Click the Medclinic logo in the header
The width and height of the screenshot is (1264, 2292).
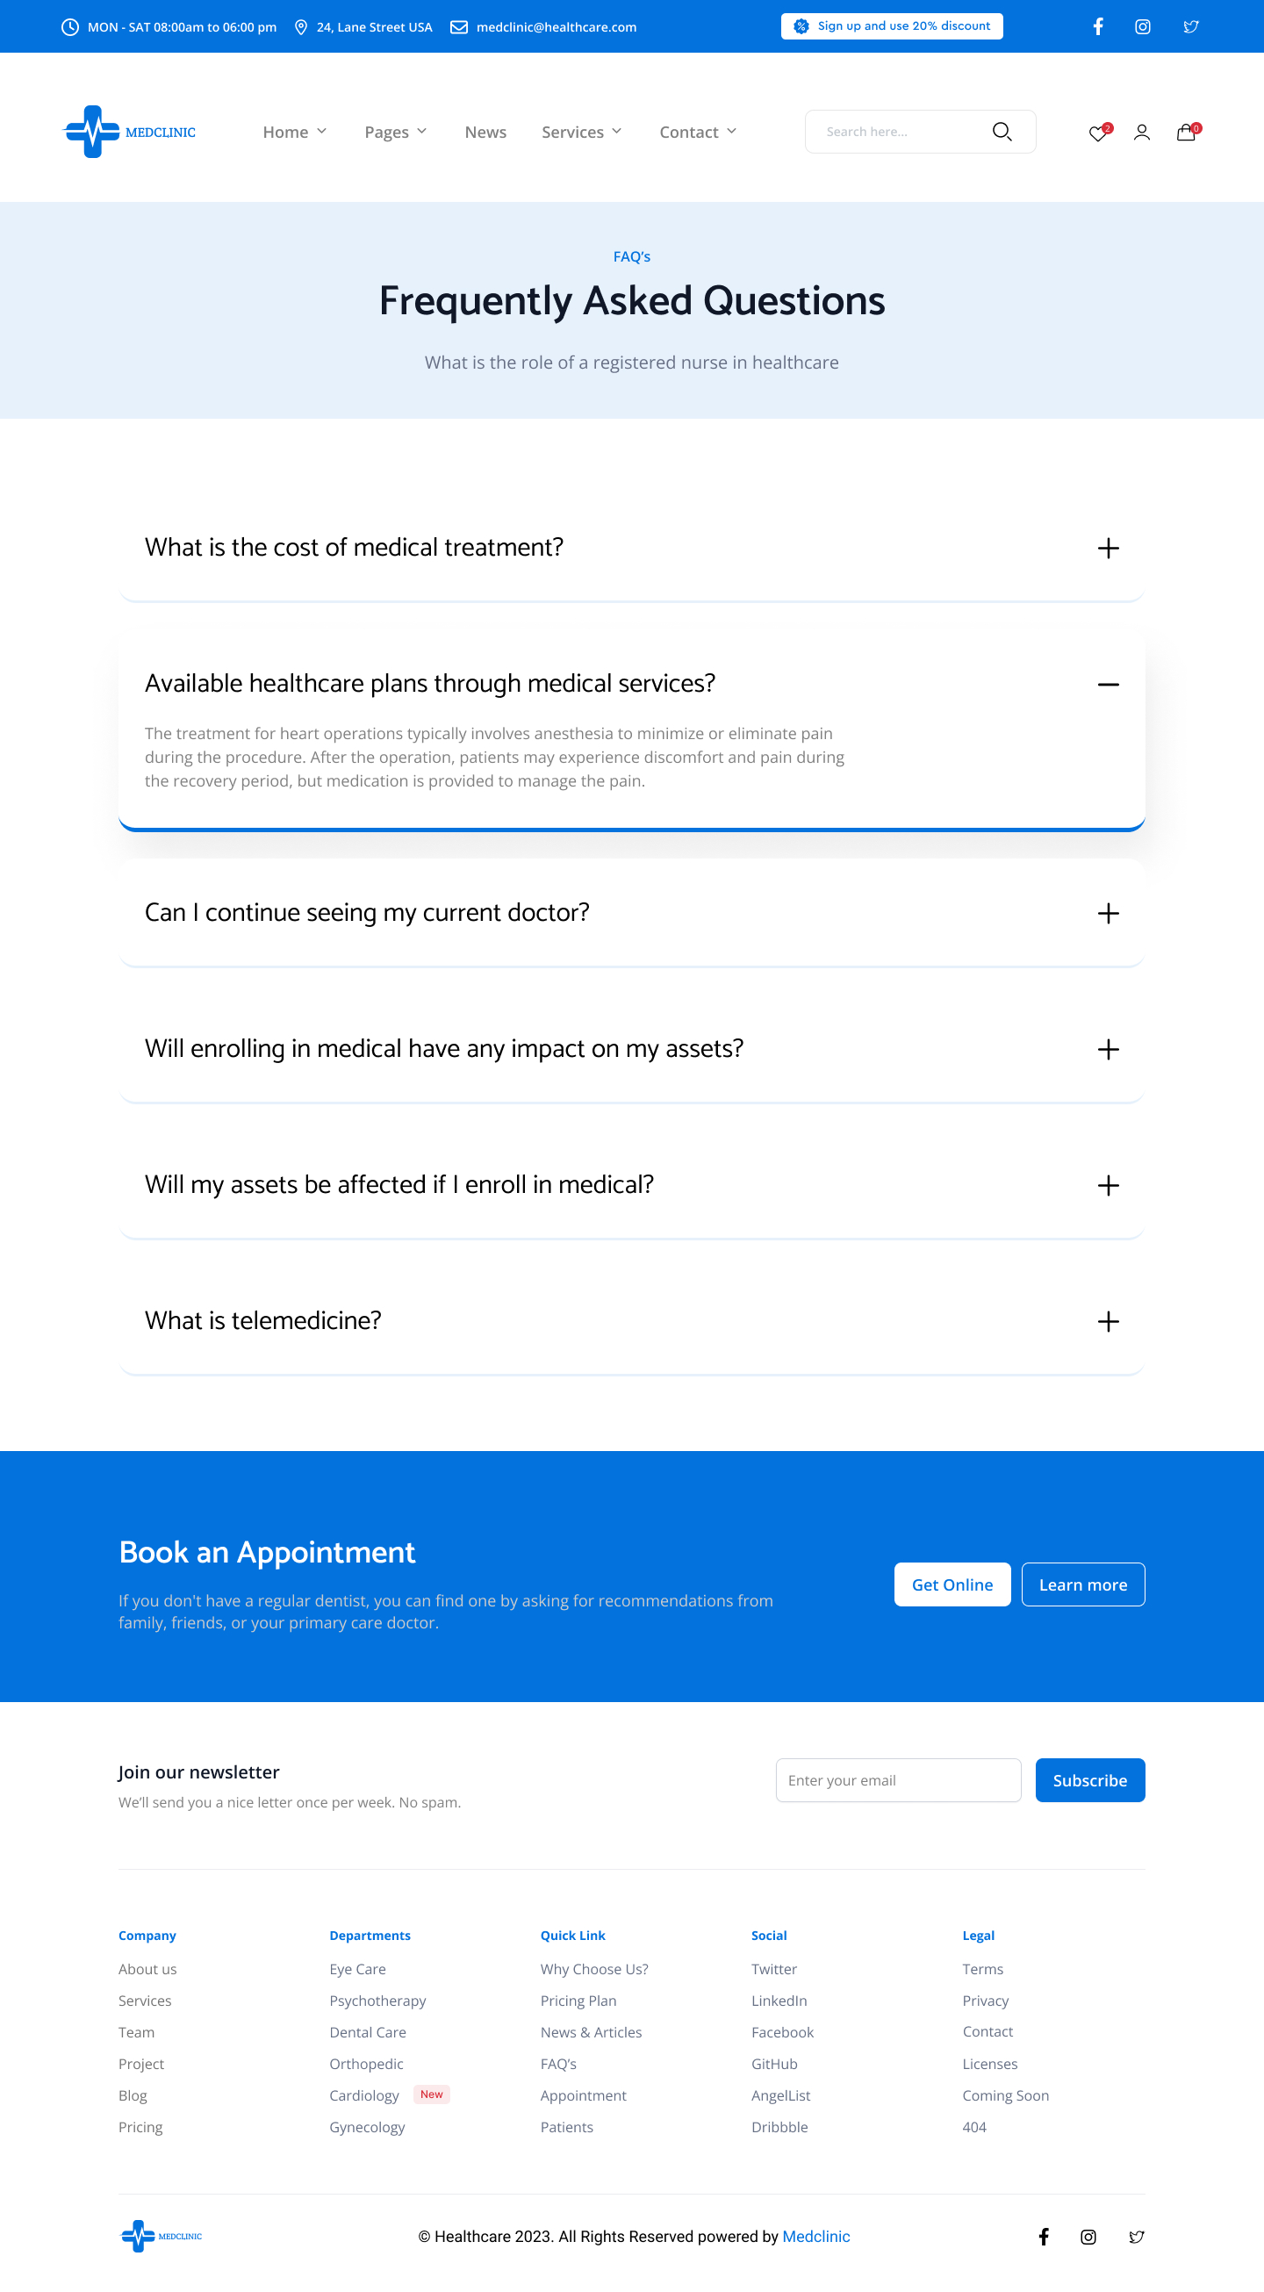(x=129, y=131)
